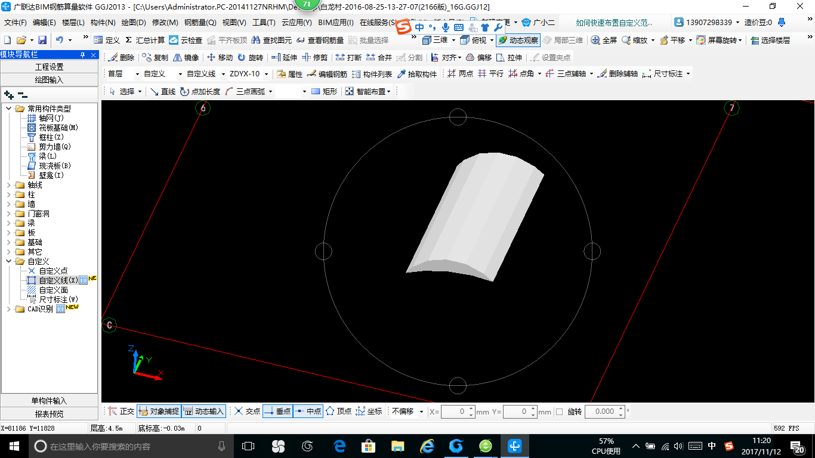815x458 pixels.
Task: Select the 删除 delete tool
Action: point(121,57)
